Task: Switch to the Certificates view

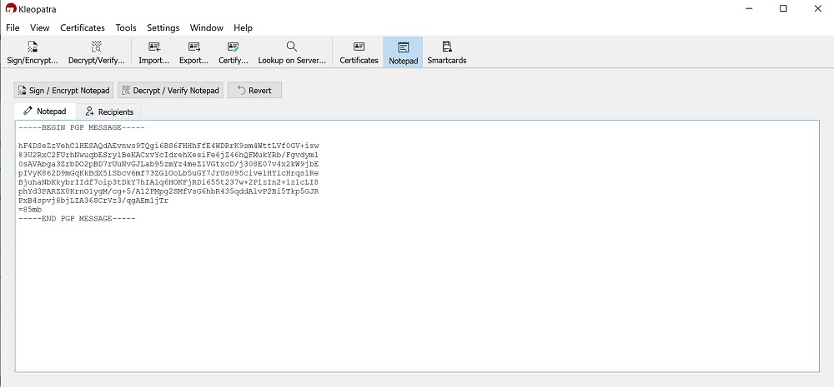Action: click(x=359, y=52)
